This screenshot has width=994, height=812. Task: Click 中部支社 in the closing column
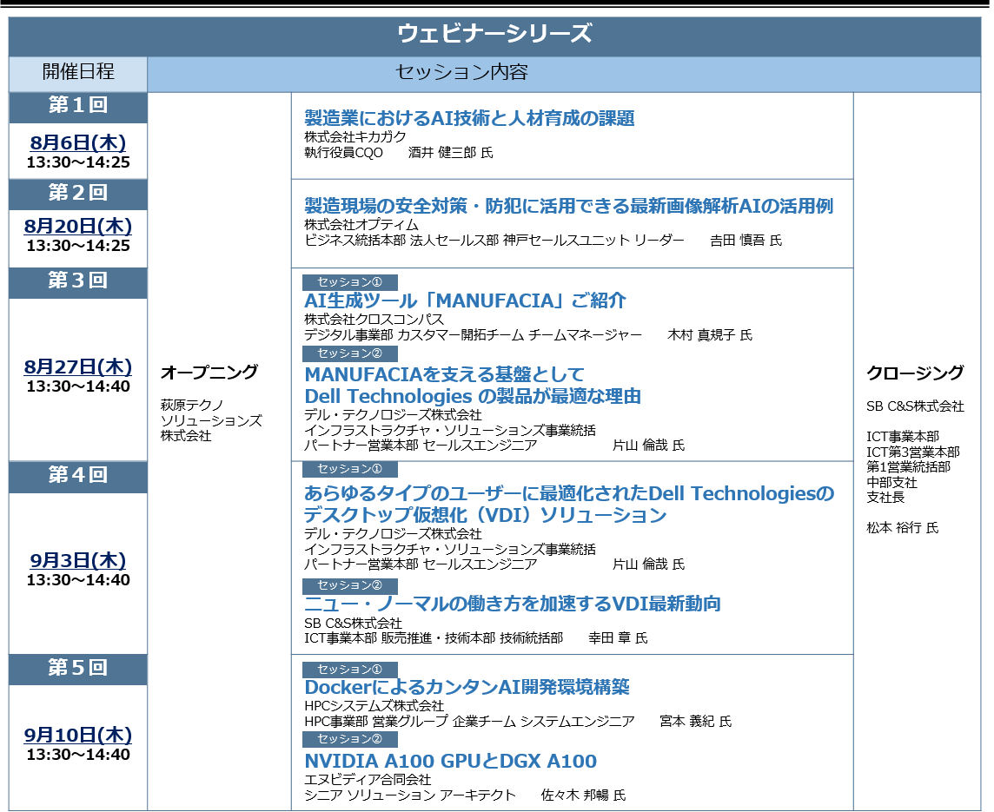tap(891, 483)
